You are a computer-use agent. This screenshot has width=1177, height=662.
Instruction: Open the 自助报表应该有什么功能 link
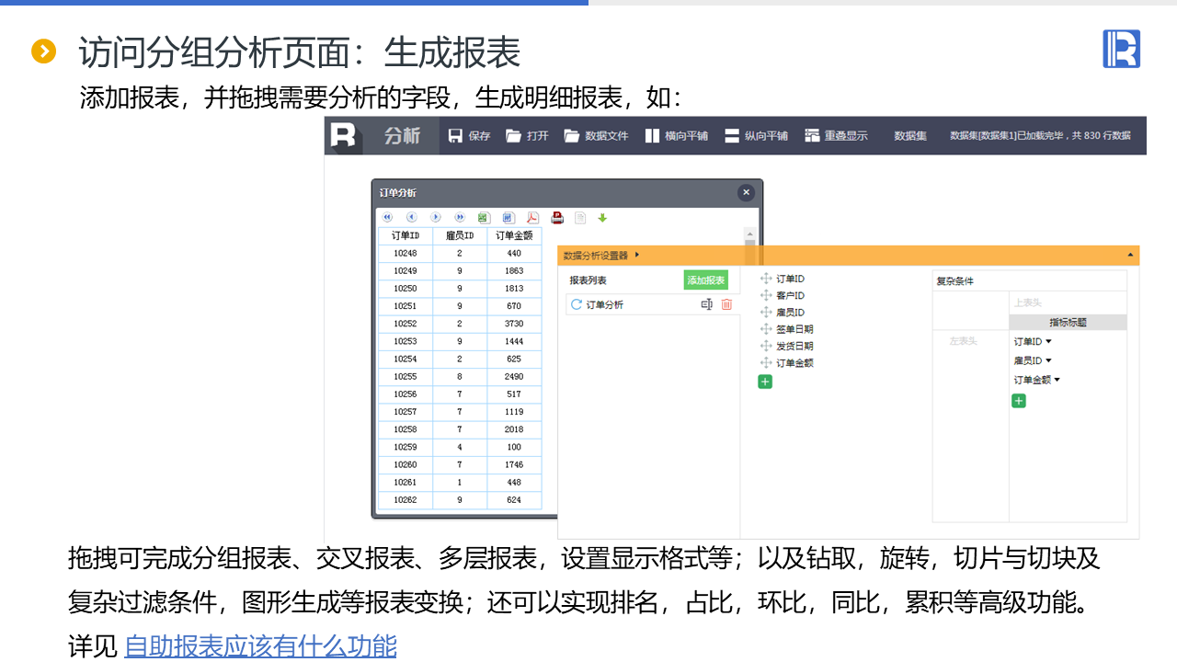pyautogui.click(x=260, y=645)
